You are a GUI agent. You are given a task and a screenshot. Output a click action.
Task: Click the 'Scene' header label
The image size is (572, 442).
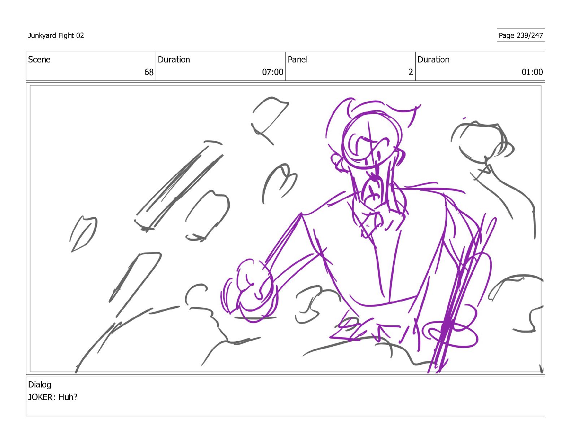(39, 60)
